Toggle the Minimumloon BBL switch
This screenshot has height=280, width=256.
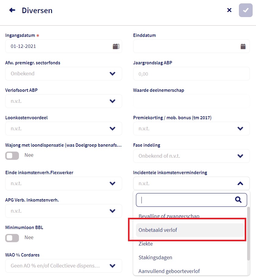click(x=12, y=238)
